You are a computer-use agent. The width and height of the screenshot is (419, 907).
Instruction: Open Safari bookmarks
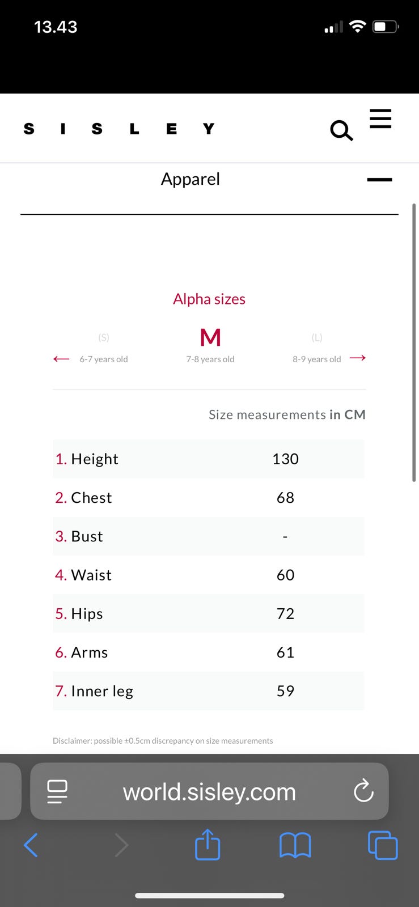(x=295, y=845)
